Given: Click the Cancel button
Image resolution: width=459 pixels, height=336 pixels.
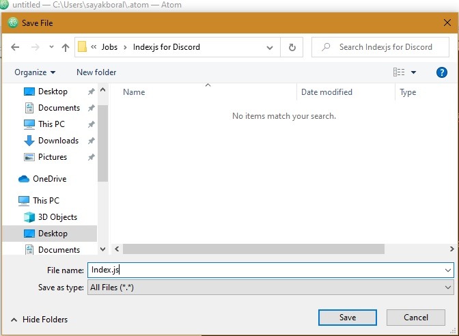Looking at the screenshot, I should (x=416, y=318).
